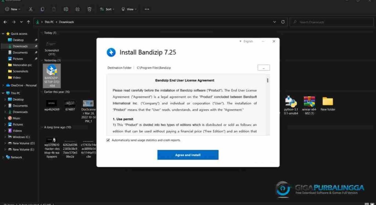The width and height of the screenshot is (376, 205).
Task: Refresh the Downloads folder
Action: [283, 22]
